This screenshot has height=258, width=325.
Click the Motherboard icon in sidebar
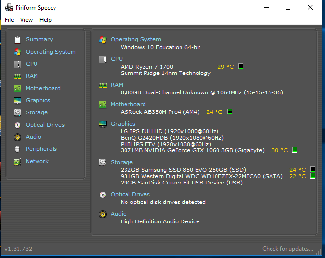(18, 88)
